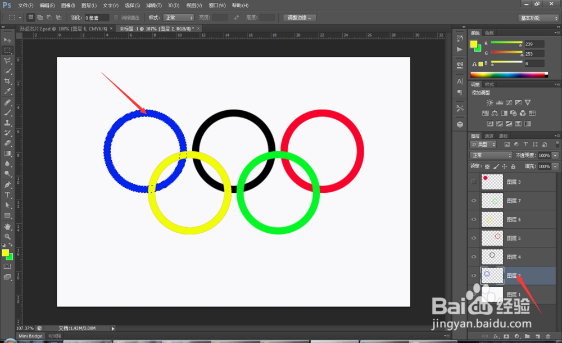Click the Channel Mixer adjustment icon

pos(523,114)
